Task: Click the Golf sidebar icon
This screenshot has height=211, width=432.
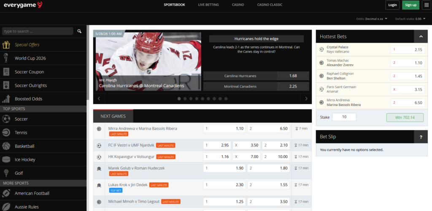Action: (x=6, y=173)
